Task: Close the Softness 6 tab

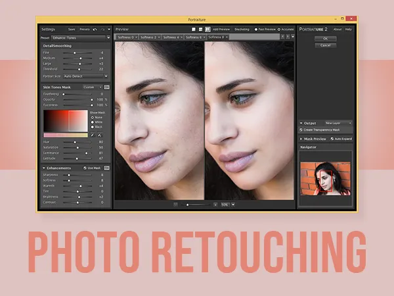Action: [204, 37]
